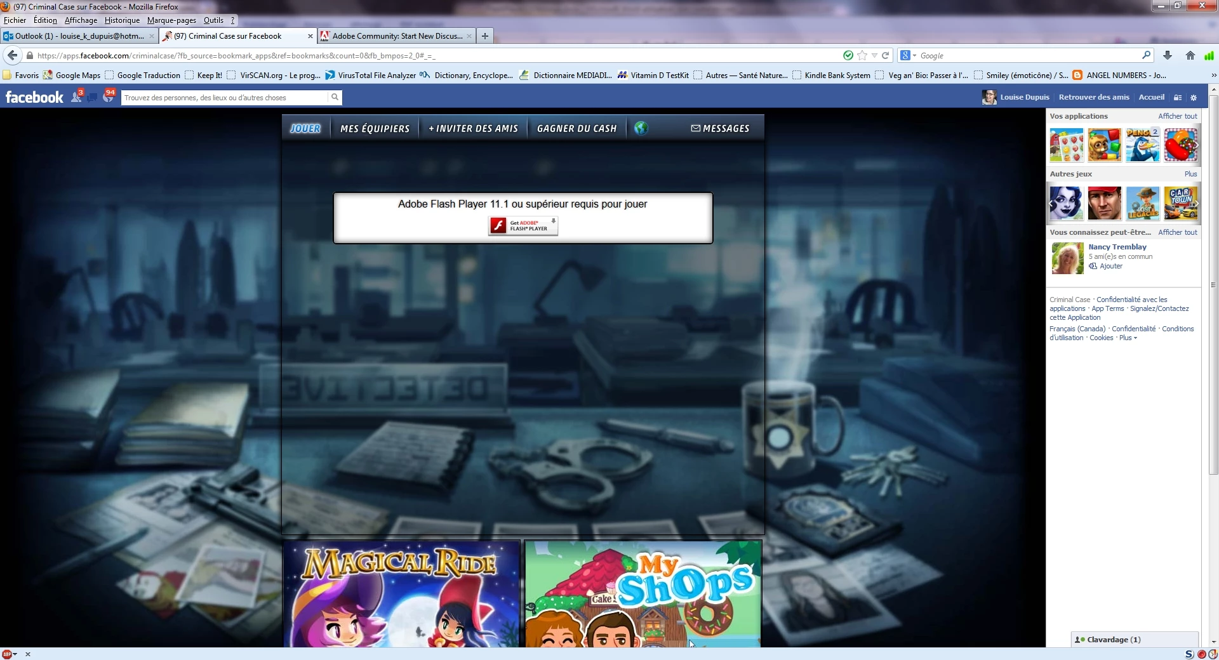Click the magnifier in the Google search box
The height and width of the screenshot is (660, 1219).
coord(1146,55)
